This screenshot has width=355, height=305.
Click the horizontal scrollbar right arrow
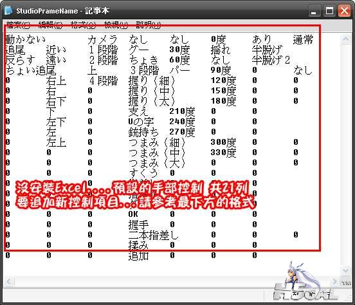[335, 282]
